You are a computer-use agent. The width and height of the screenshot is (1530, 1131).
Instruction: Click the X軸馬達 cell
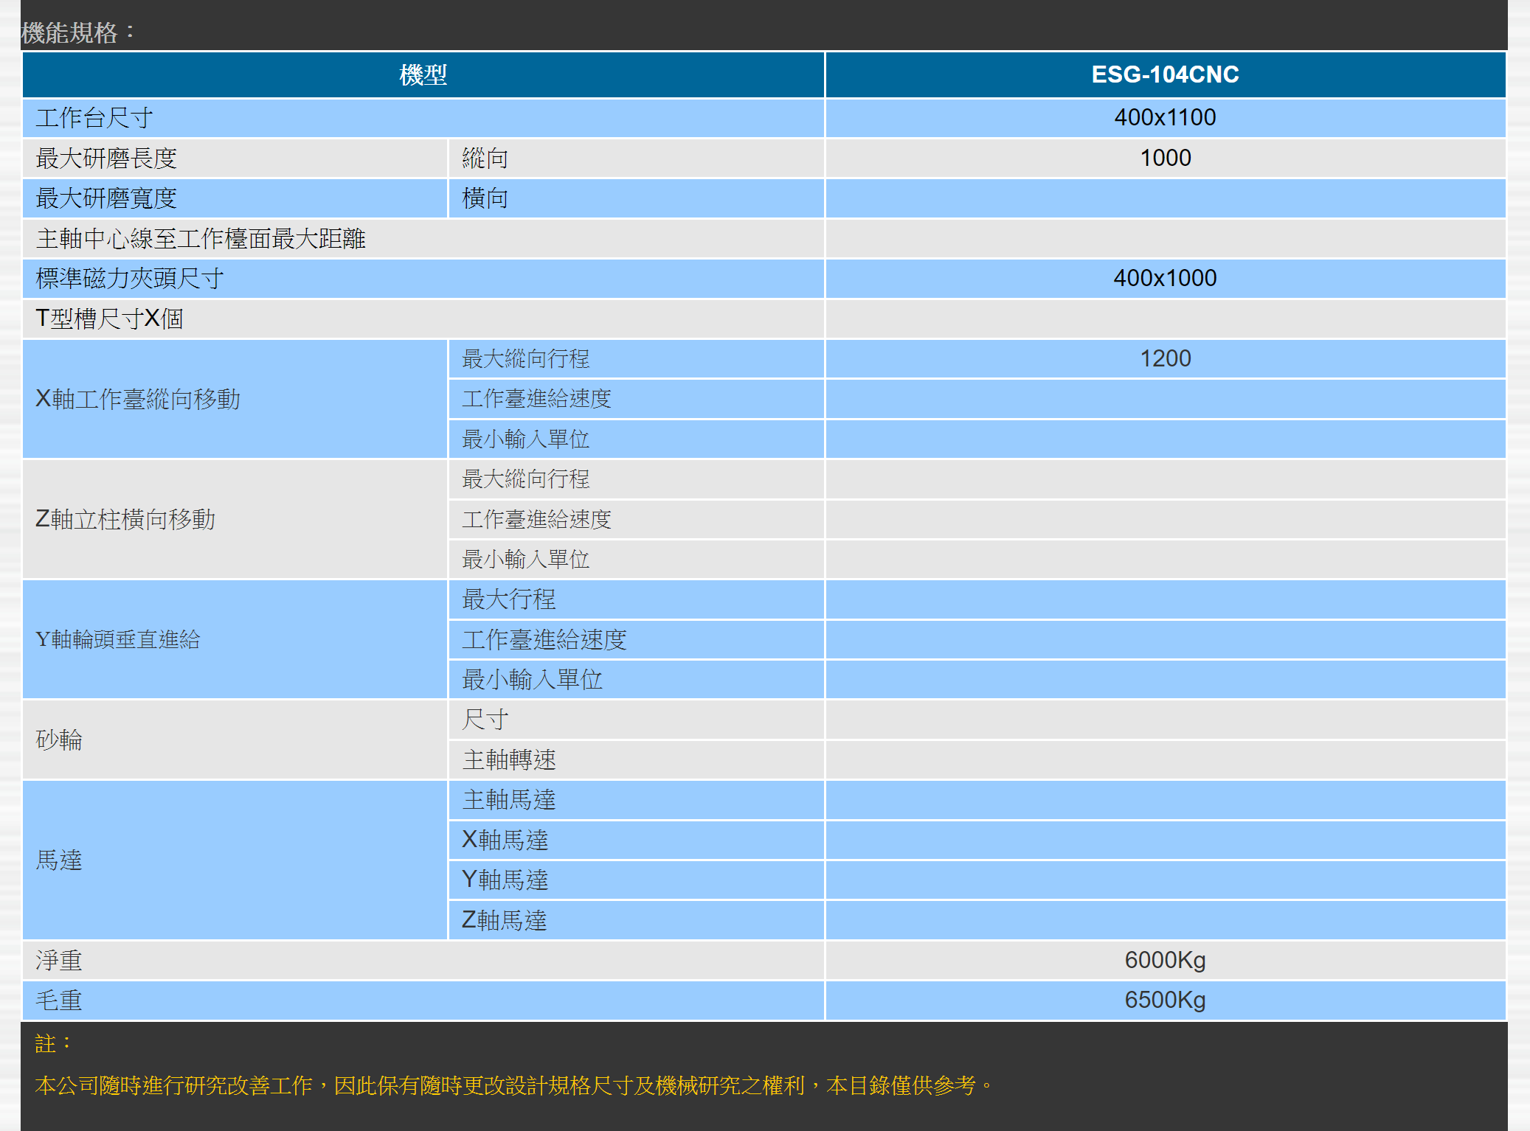[x=505, y=840]
